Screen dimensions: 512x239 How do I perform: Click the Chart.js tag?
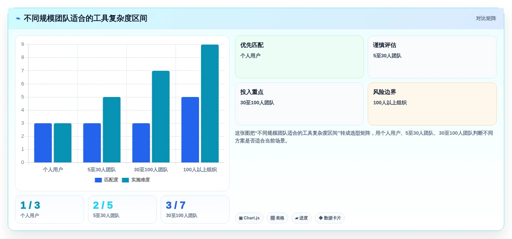tap(249, 218)
